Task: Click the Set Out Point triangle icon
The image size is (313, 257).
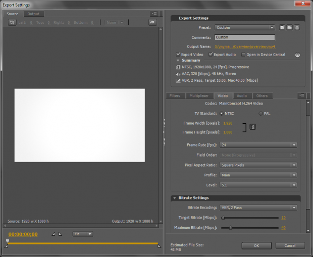Action: 60,234
